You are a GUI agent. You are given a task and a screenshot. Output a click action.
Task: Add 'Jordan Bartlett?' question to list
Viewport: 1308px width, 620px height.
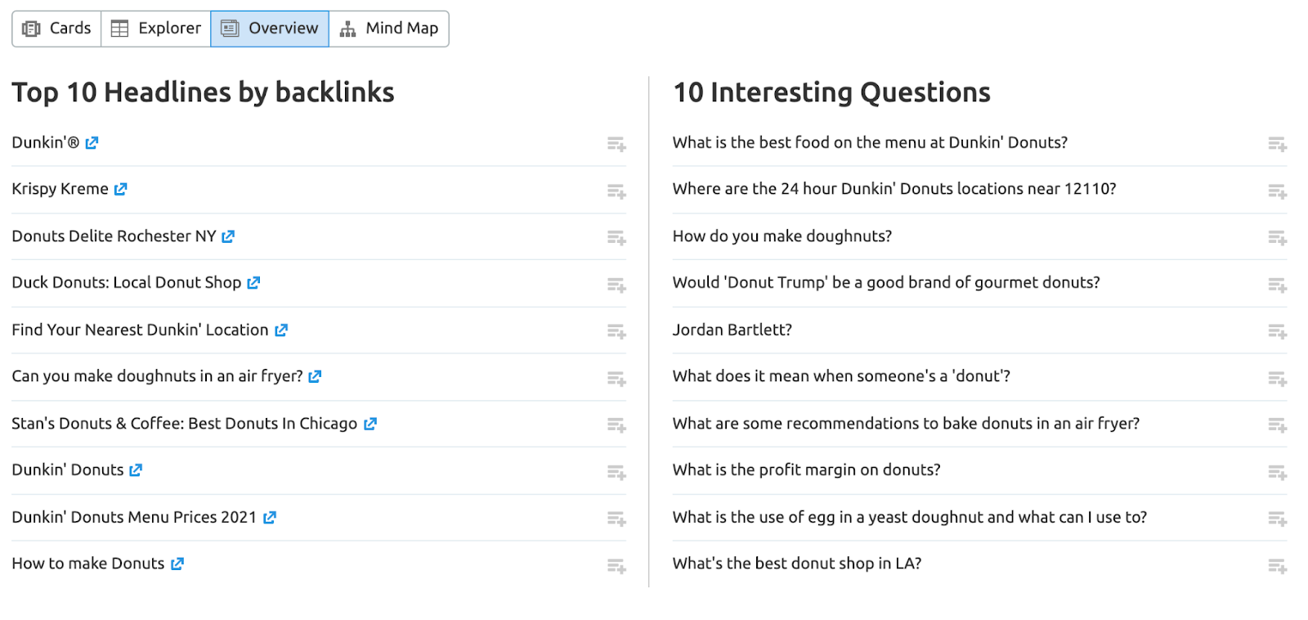(1277, 331)
